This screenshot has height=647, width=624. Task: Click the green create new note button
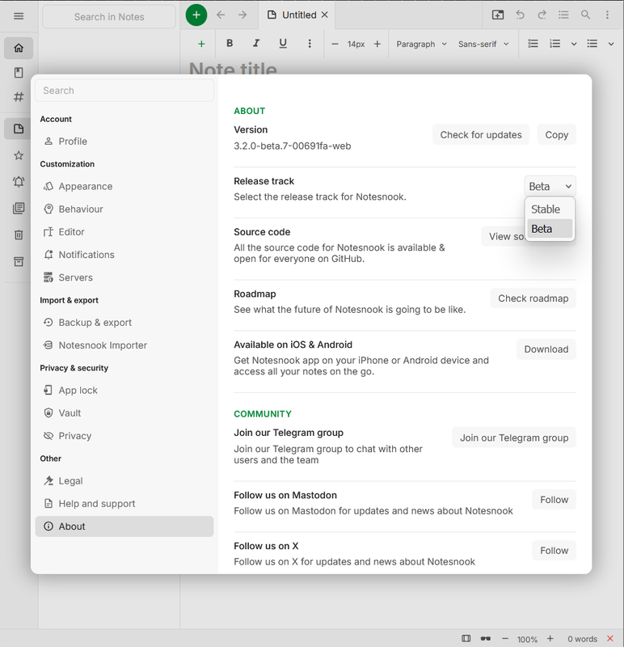tap(196, 15)
